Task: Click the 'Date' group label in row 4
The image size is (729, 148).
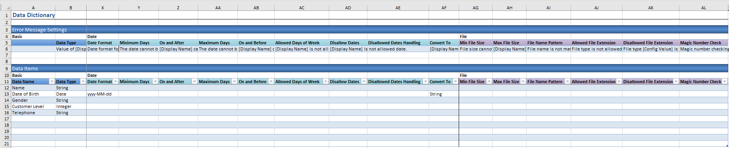Action: point(92,37)
